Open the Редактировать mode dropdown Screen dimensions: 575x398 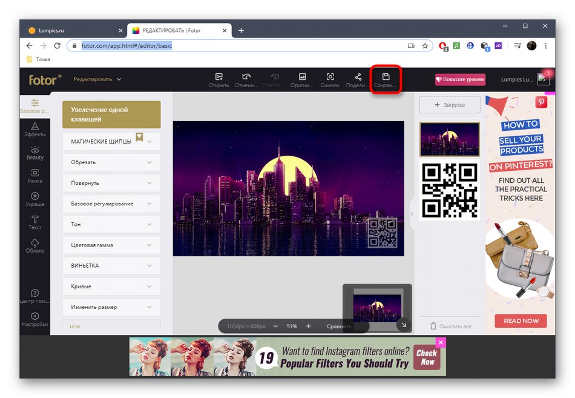click(97, 79)
